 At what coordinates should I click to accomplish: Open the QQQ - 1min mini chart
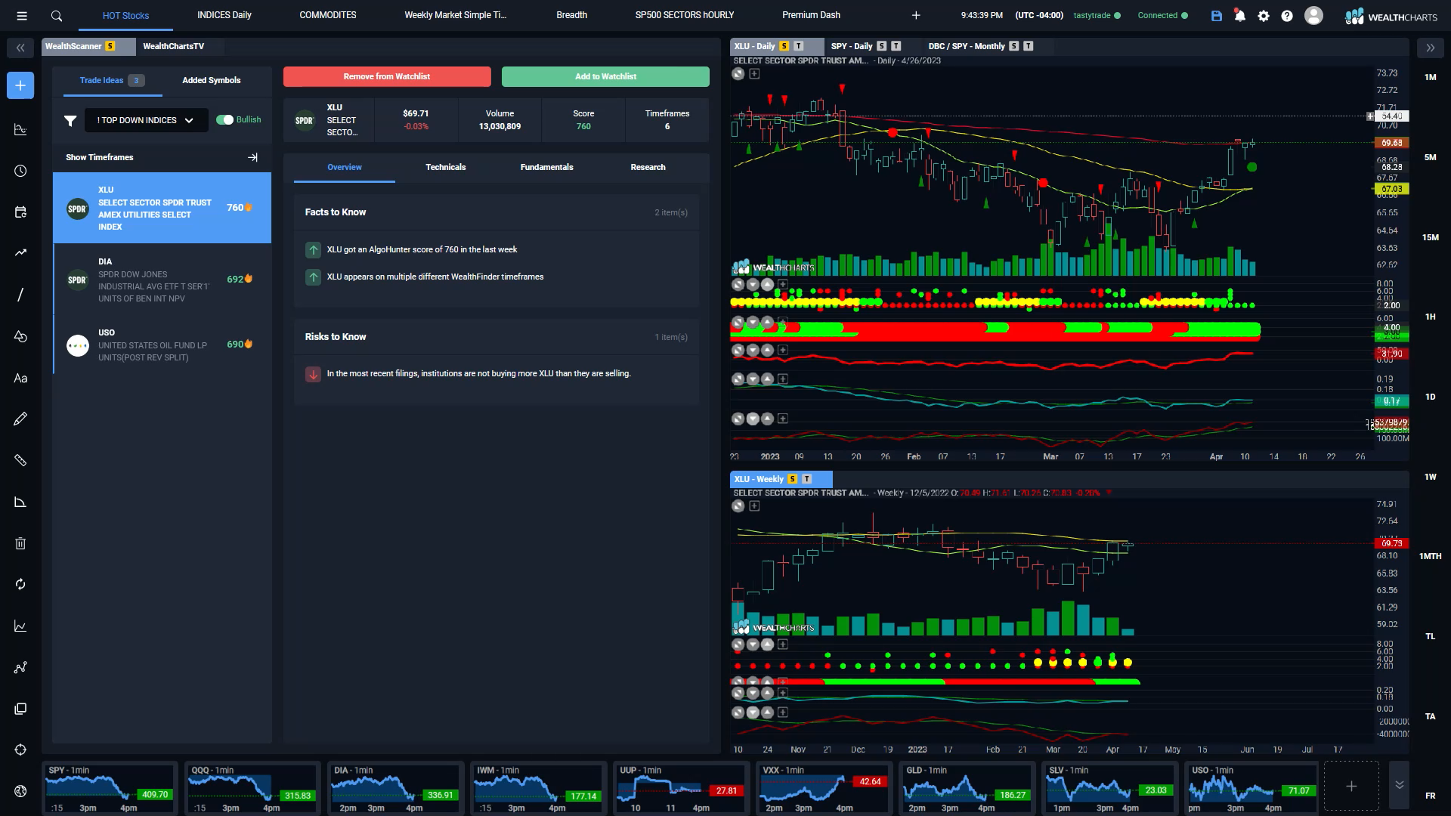point(252,787)
